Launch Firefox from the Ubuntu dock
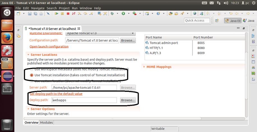The height and width of the screenshot is (132, 257). 7,38
